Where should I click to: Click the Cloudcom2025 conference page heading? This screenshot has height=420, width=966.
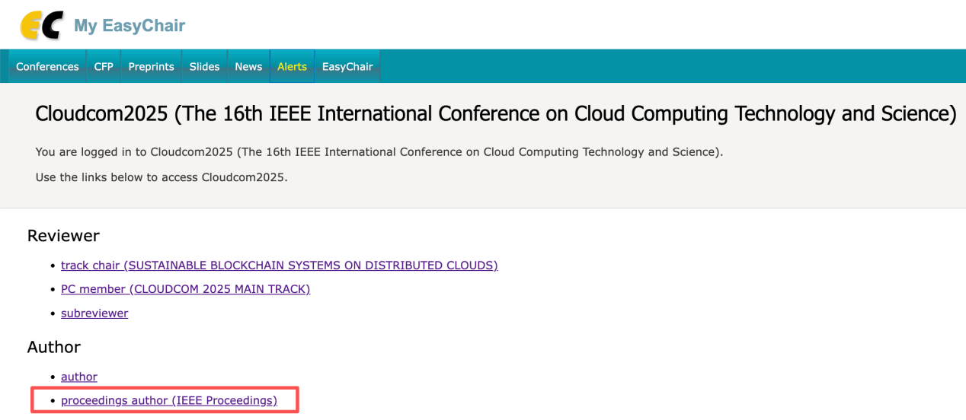pos(495,114)
